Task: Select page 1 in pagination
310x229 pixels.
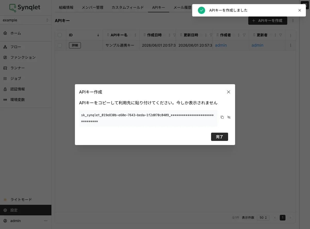Action: [x=283, y=218]
